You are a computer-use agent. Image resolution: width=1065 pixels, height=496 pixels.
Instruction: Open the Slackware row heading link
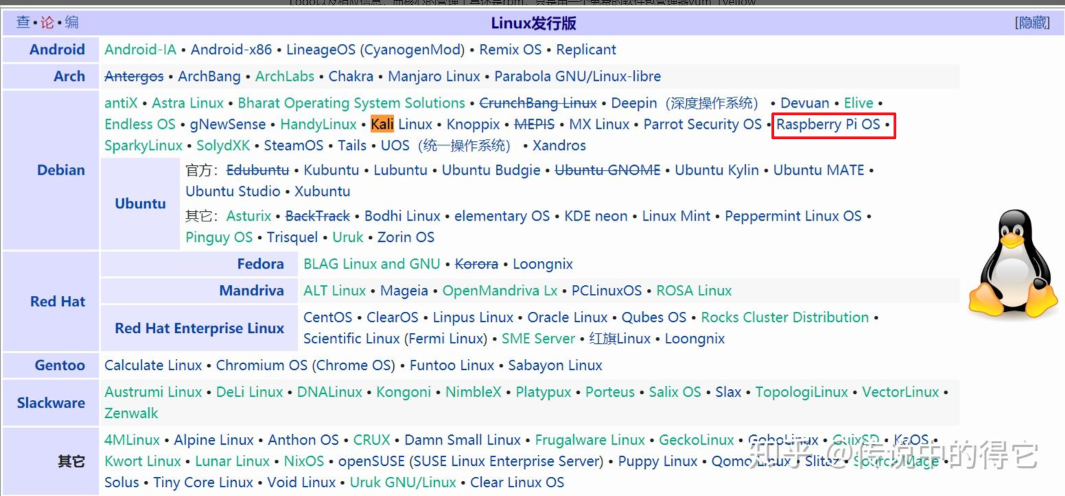coord(51,402)
